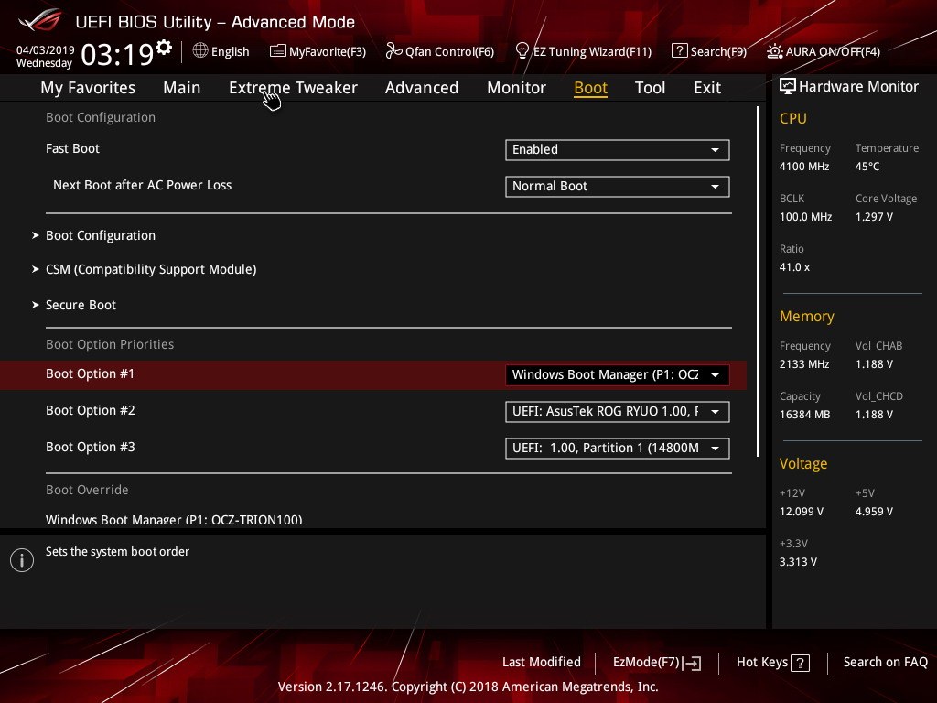The width and height of the screenshot is (937, 703).
Task: Click the Search question mark icon
Action: click(x=679, y=51)
